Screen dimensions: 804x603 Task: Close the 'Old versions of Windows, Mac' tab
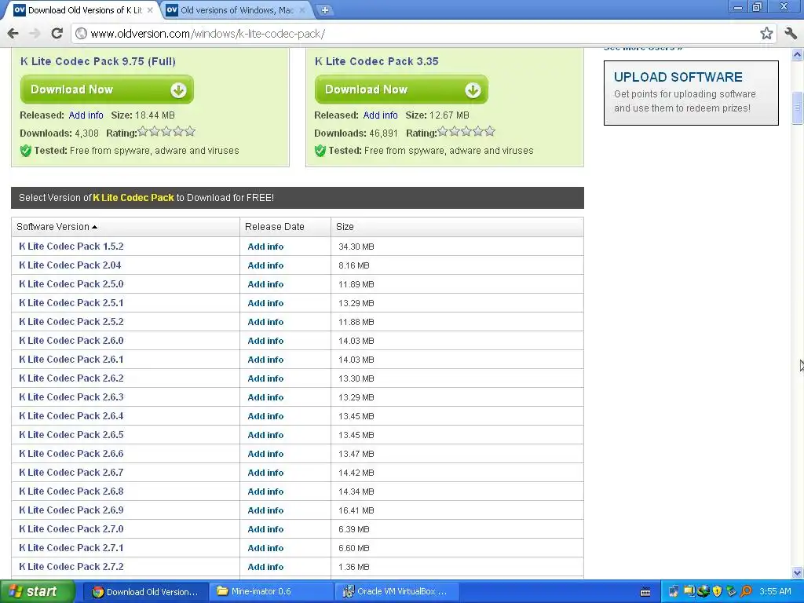302,9
